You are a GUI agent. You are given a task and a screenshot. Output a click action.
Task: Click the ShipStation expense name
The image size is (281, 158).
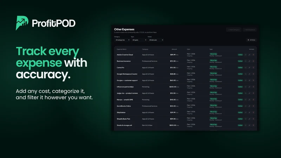tap(121, 112)
